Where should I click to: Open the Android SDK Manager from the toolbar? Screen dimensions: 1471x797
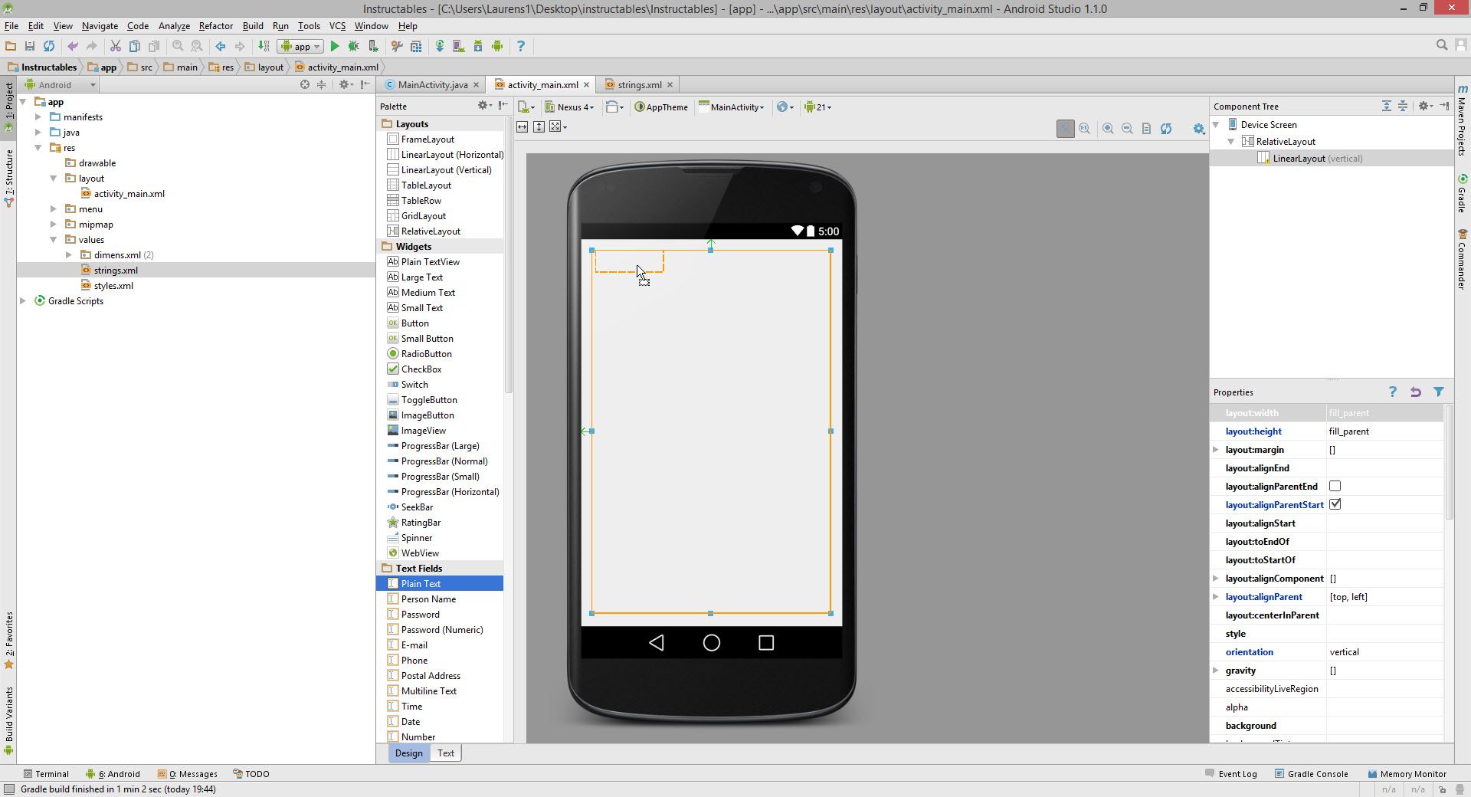click(478, 46)
